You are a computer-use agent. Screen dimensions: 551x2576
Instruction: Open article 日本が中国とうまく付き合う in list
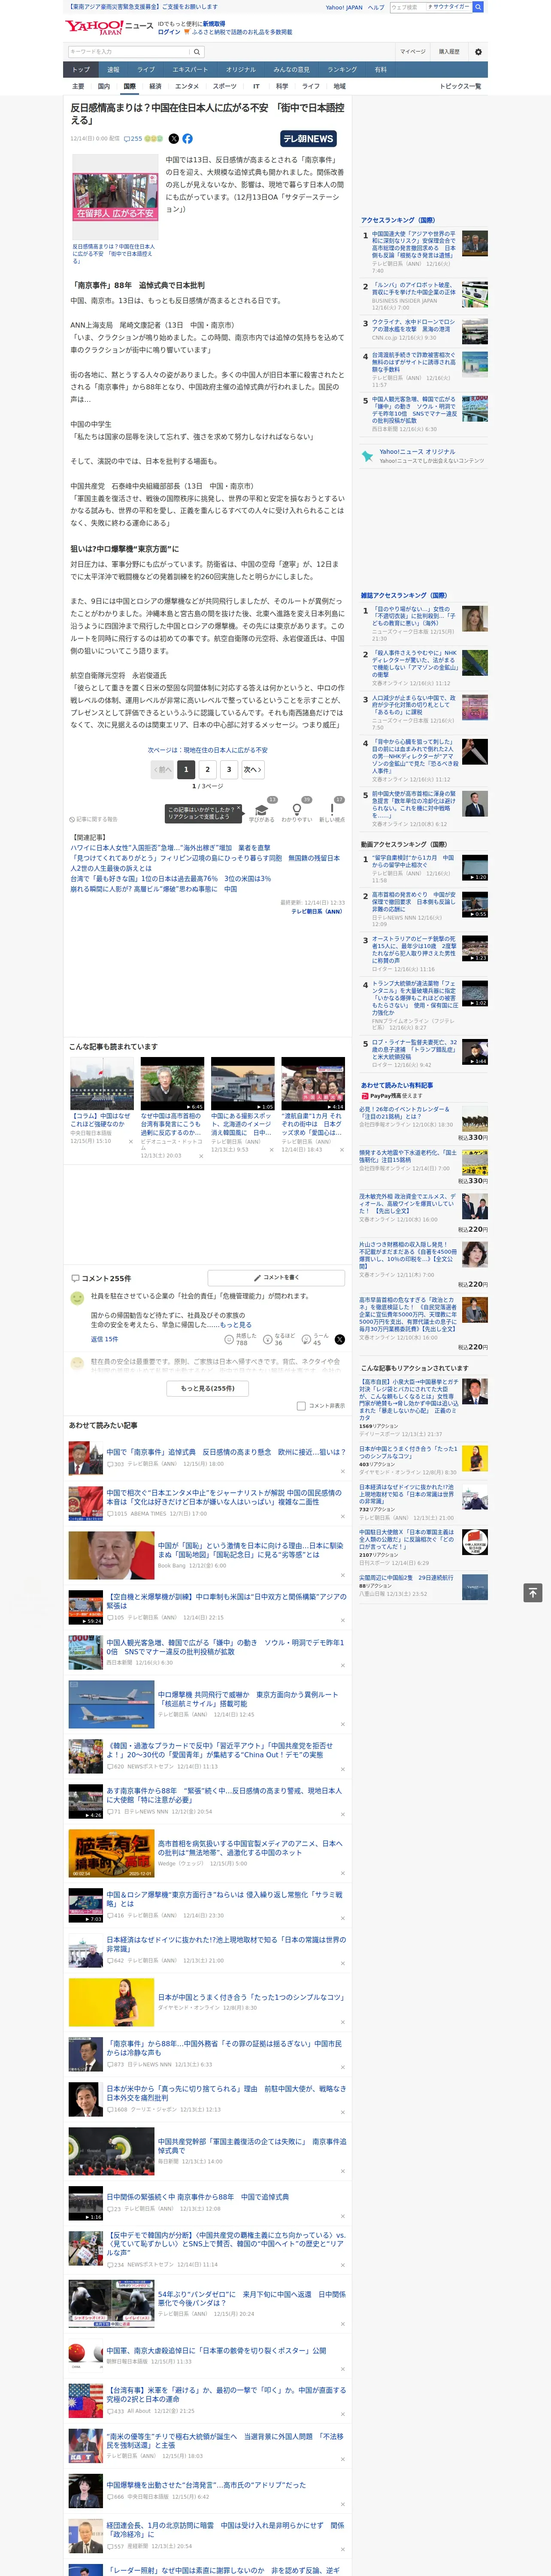pyautogui.click(x=250, y=1997)
